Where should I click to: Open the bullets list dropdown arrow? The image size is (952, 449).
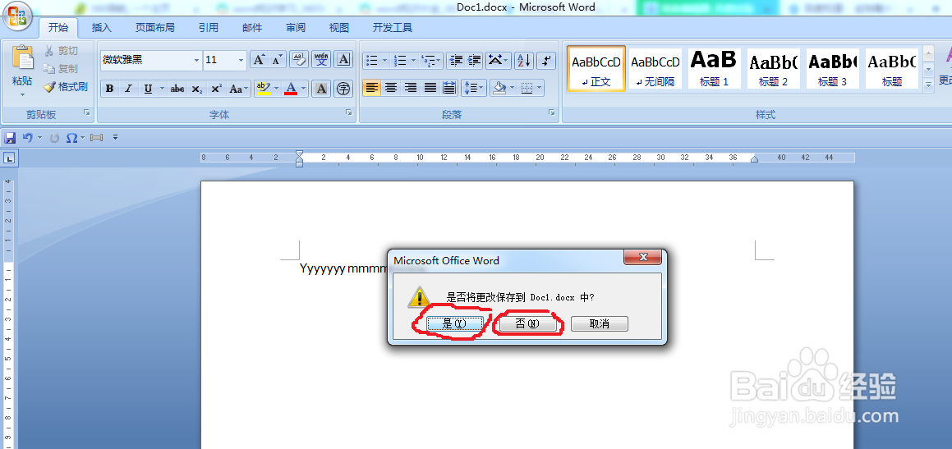(385, 60)
